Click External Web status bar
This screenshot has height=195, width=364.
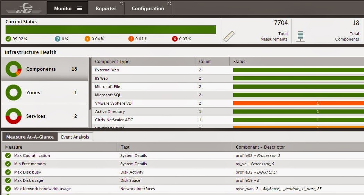298,70
